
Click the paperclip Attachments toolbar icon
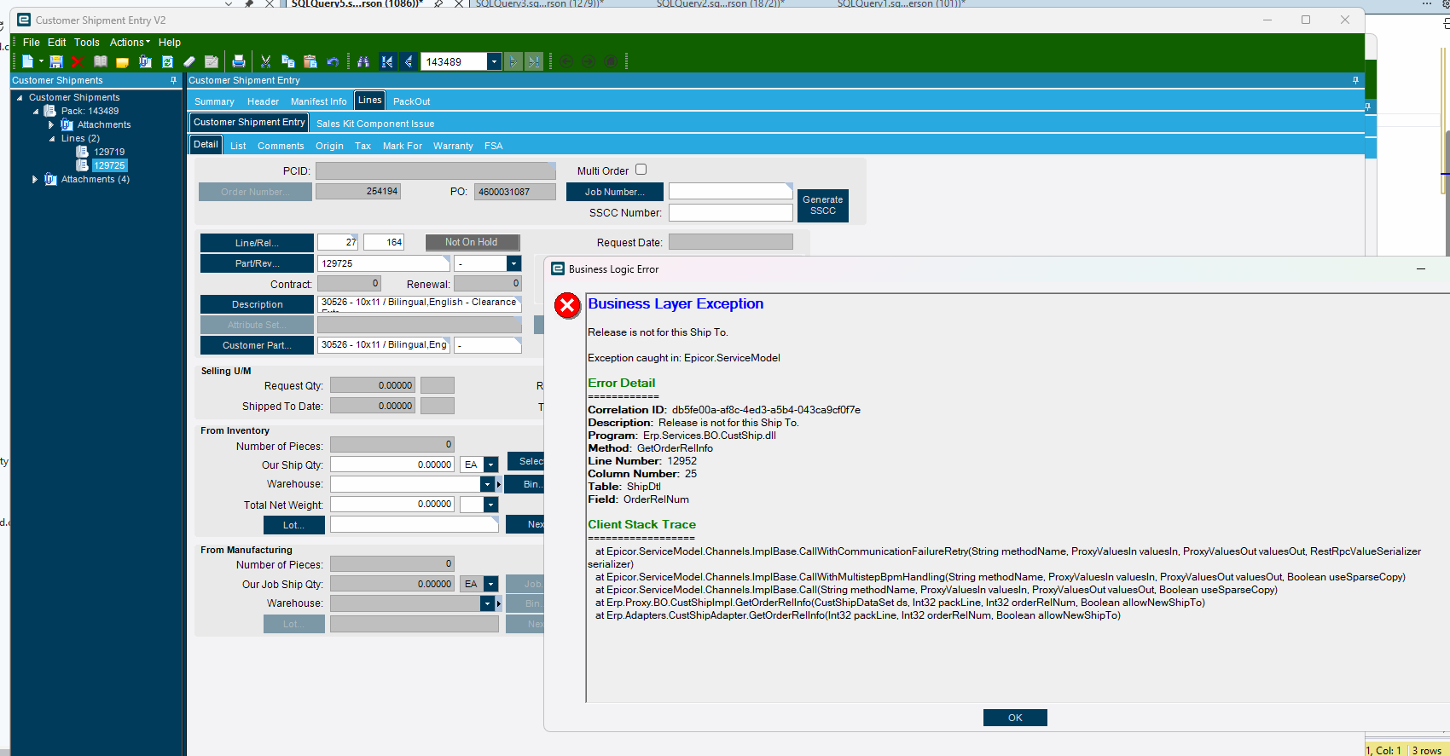tap(145, 61)
